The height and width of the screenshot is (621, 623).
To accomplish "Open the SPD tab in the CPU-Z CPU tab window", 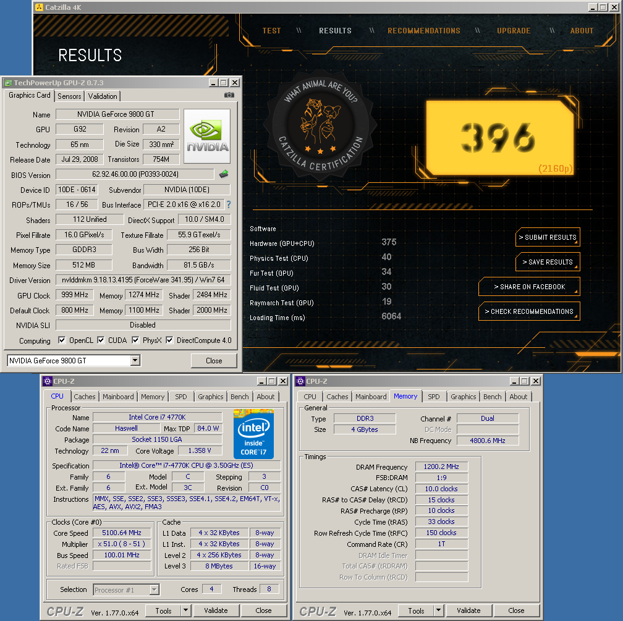I will (x=181, y=397).
